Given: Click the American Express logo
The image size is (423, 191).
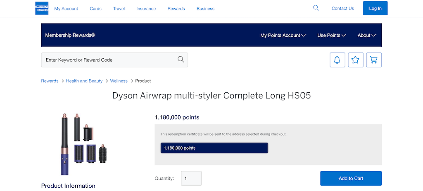Looking at the screenshot, I should point(42,8).
